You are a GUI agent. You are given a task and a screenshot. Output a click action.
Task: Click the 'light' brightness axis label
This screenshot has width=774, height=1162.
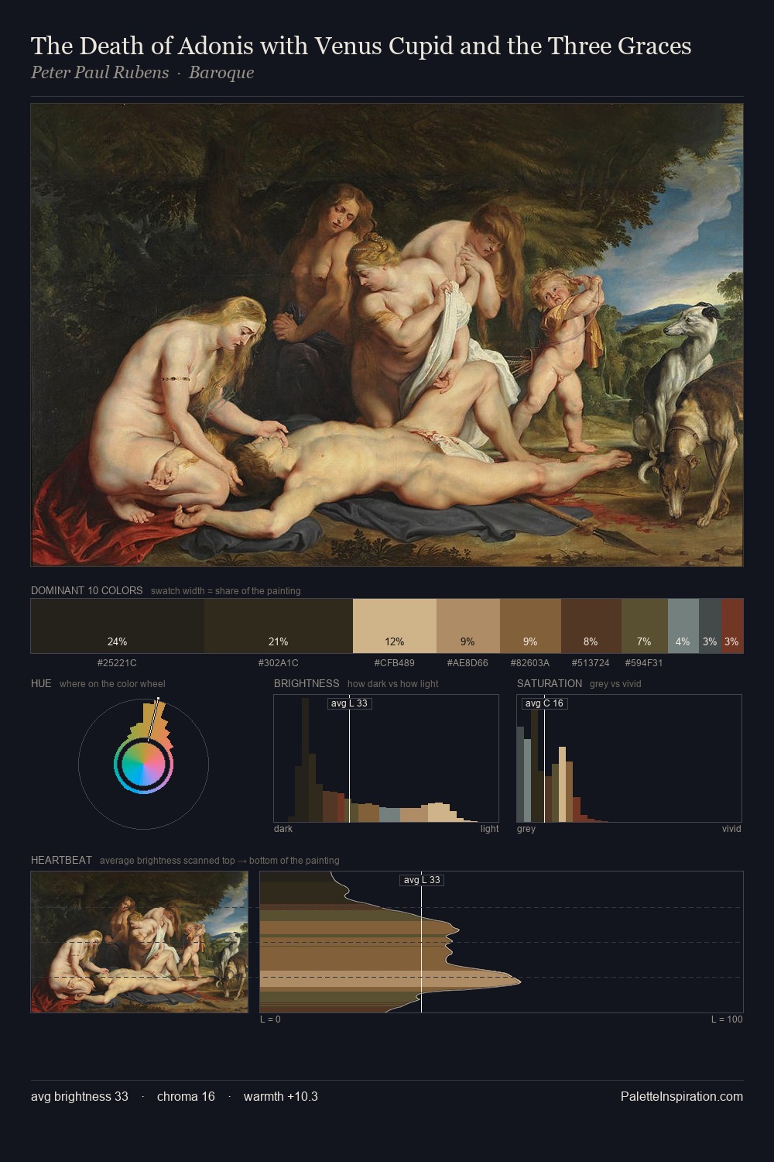coord(490,829)
